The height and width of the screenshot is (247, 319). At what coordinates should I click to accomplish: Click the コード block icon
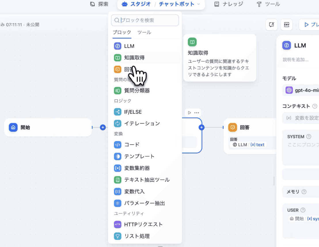tap(117, 145)
